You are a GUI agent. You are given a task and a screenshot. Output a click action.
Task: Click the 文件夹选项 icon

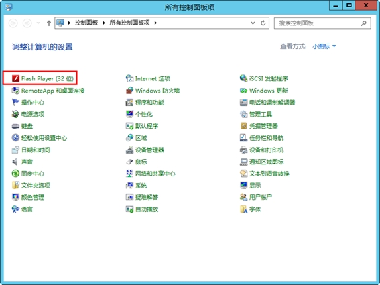coord(16,186)
